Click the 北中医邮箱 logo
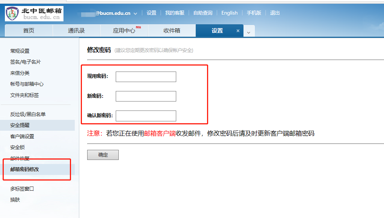384x218 pixels. click(x=34, y=13)
